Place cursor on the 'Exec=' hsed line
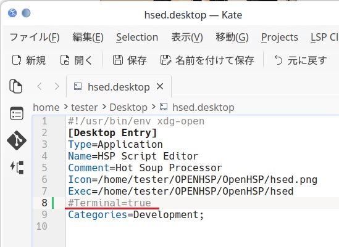The image size is (339, 247). (181, 191)
